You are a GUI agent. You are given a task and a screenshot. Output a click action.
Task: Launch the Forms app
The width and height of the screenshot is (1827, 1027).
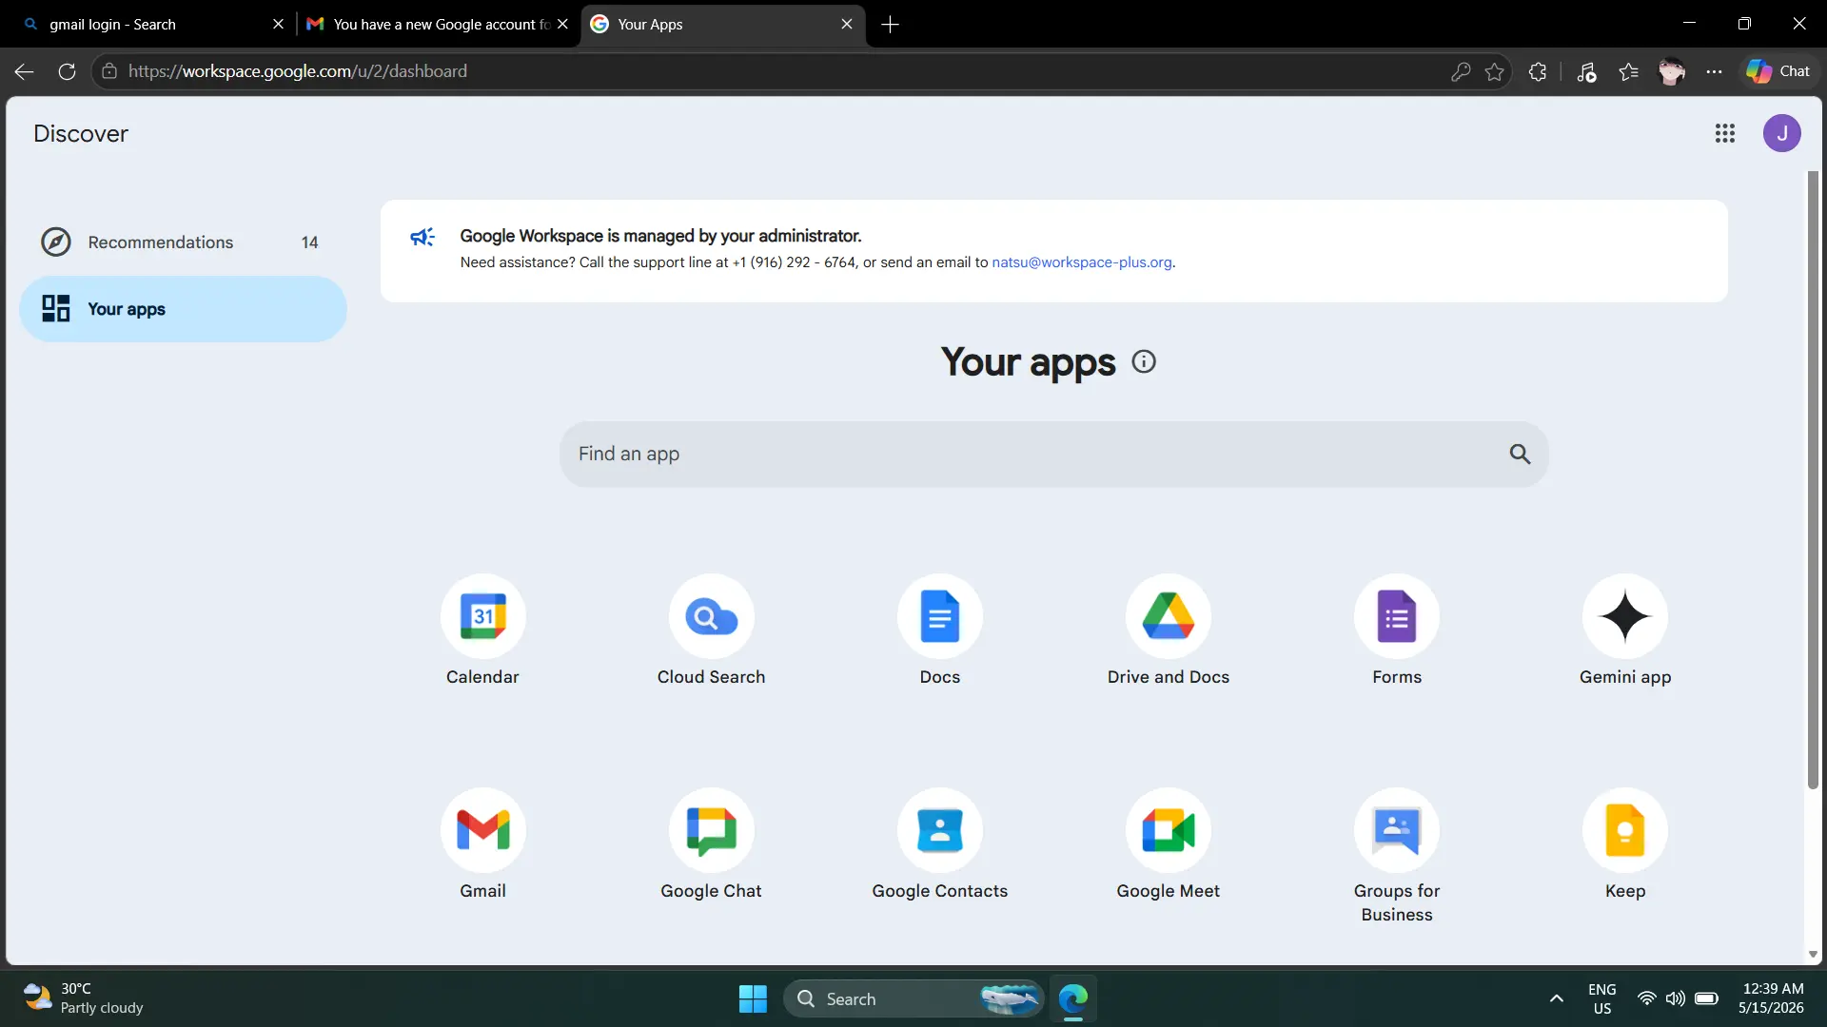click(x=1396, y=616)
